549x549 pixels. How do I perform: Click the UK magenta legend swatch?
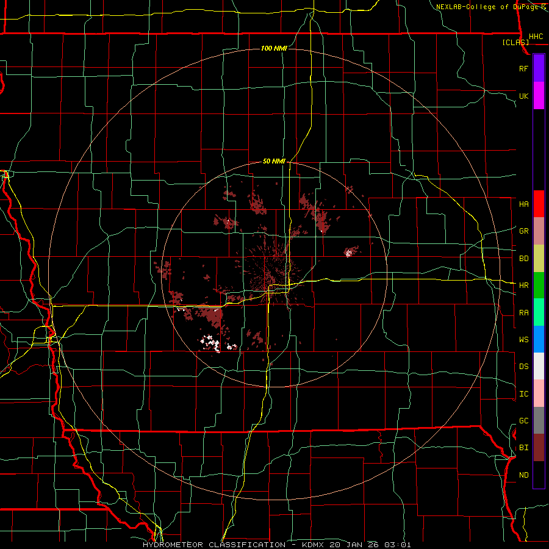click(539, 96)
